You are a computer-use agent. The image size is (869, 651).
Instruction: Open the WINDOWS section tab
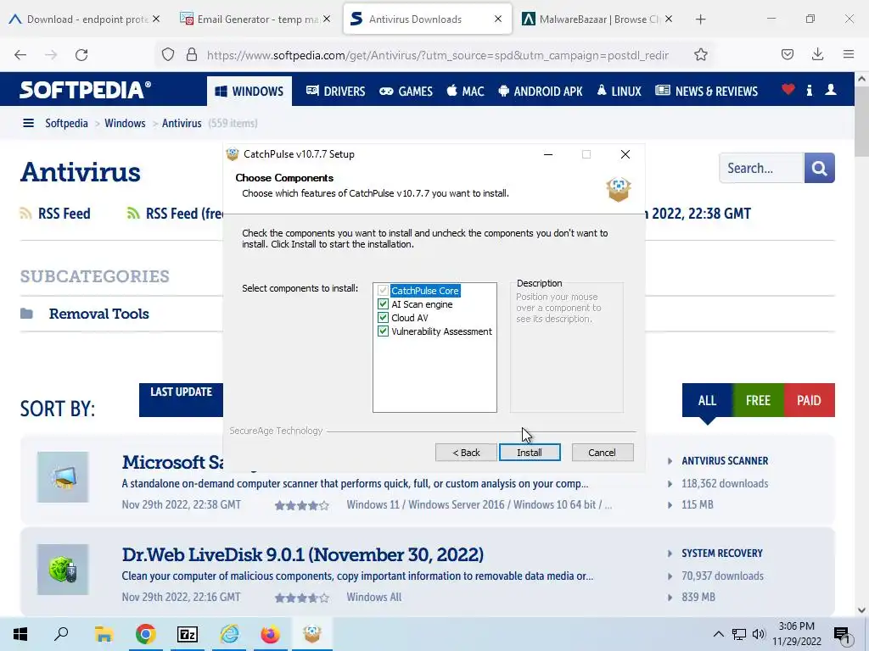[x=249, y=92]
